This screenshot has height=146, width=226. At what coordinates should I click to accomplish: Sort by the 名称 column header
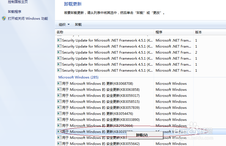(x=105, y=32)
